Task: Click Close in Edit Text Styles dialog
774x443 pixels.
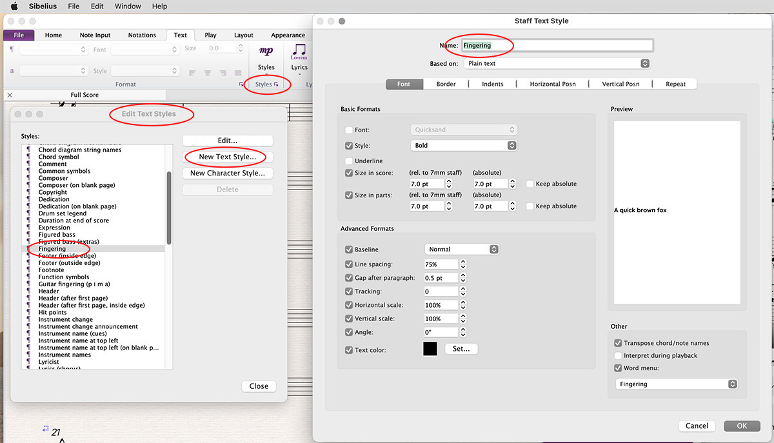Action: coord(259,386)
